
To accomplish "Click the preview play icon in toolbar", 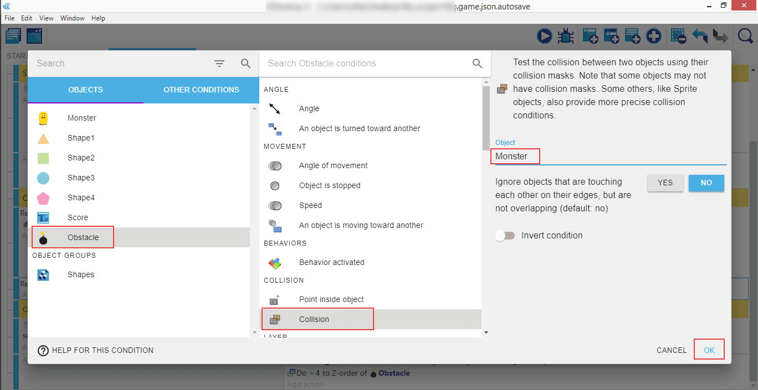I will [x=544, y=37].
